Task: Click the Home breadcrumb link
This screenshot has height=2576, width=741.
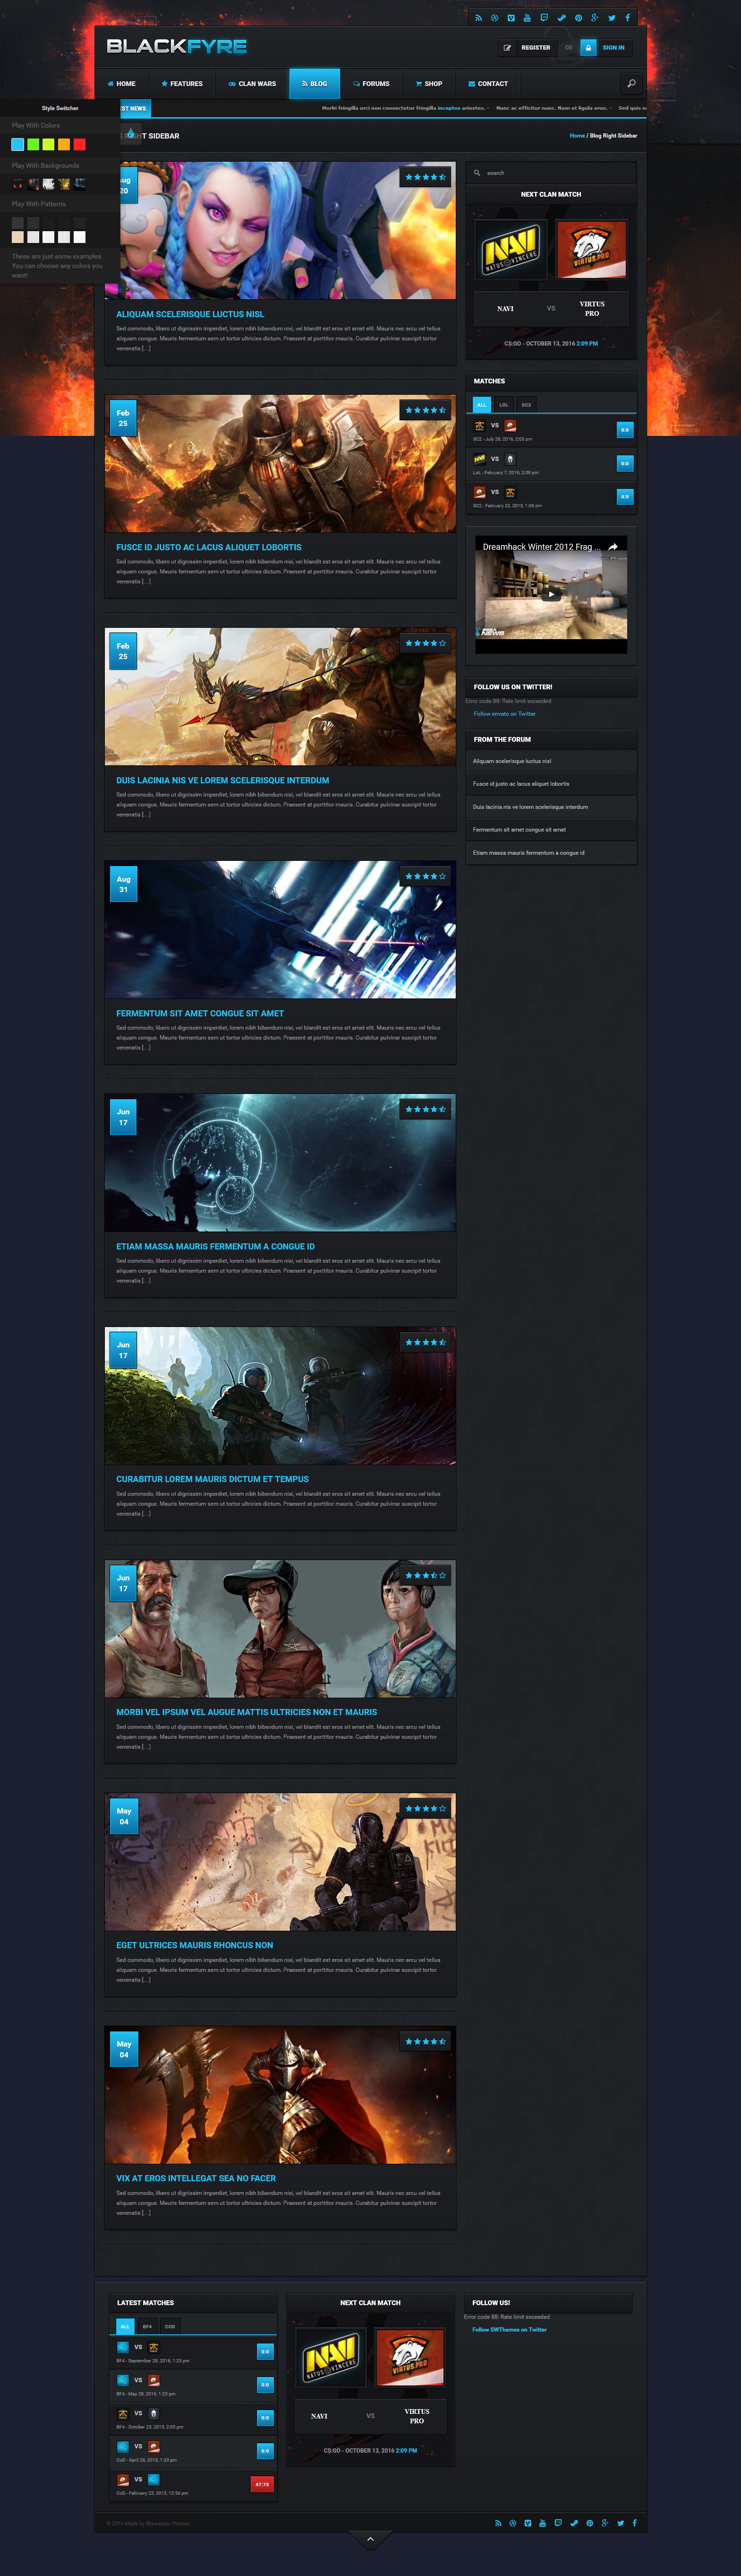Action: (577, 135)
